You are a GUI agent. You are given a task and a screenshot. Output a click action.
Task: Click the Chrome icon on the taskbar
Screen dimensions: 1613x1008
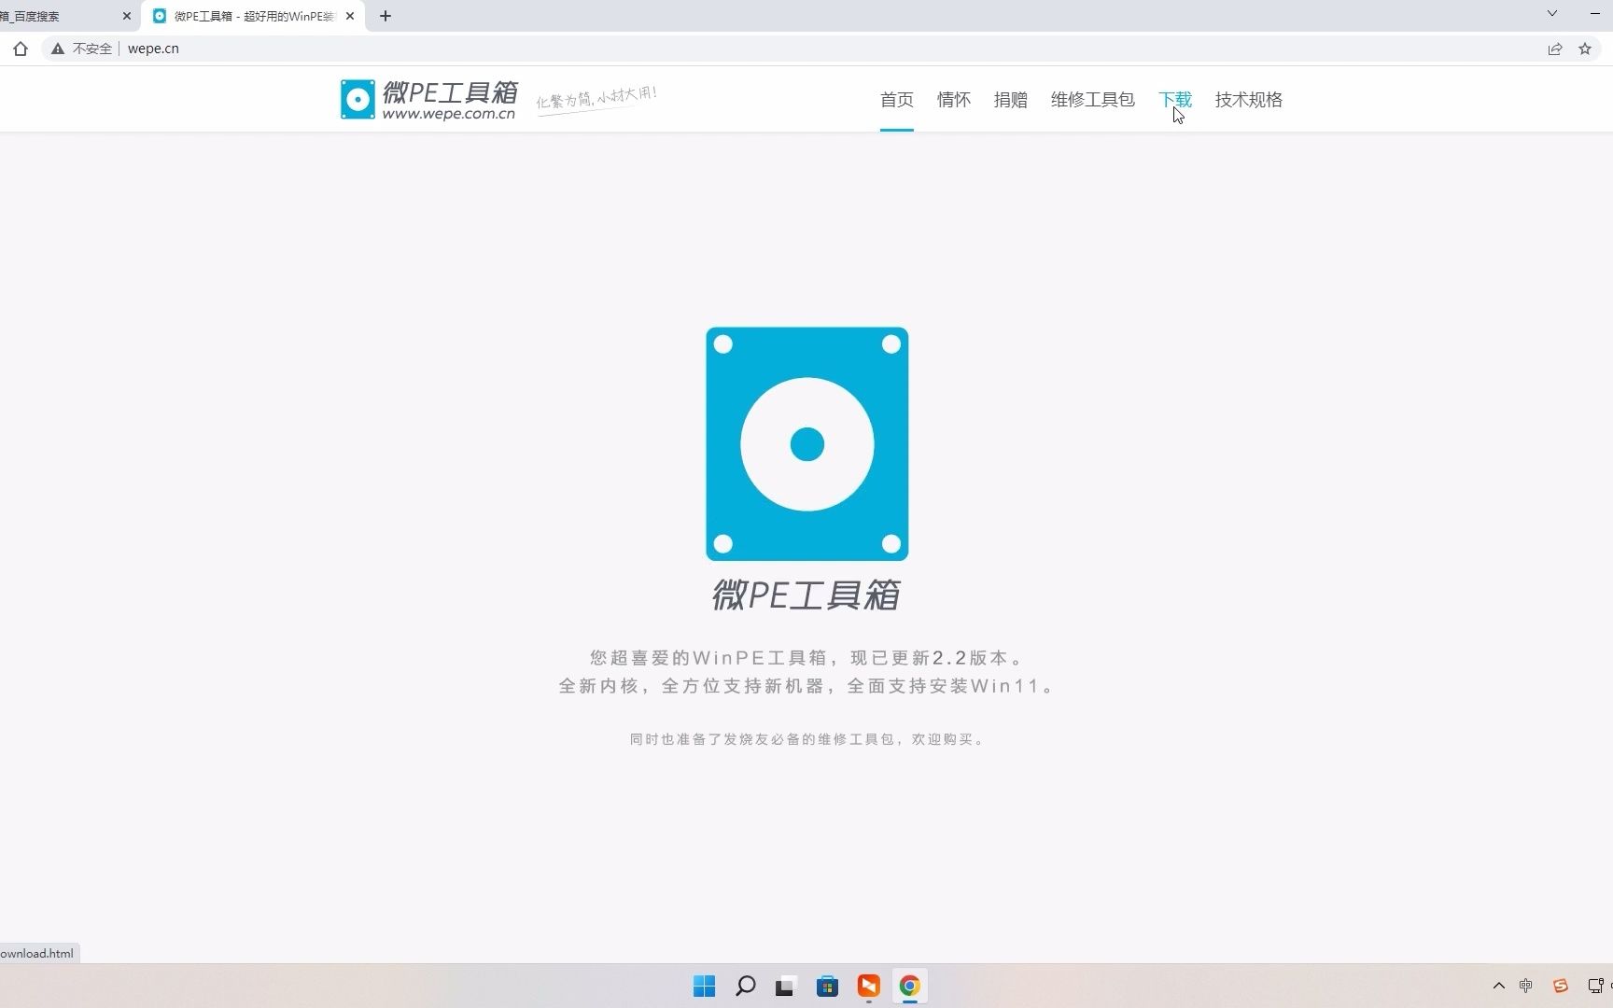pyautogui.click(x=910, y=987)
